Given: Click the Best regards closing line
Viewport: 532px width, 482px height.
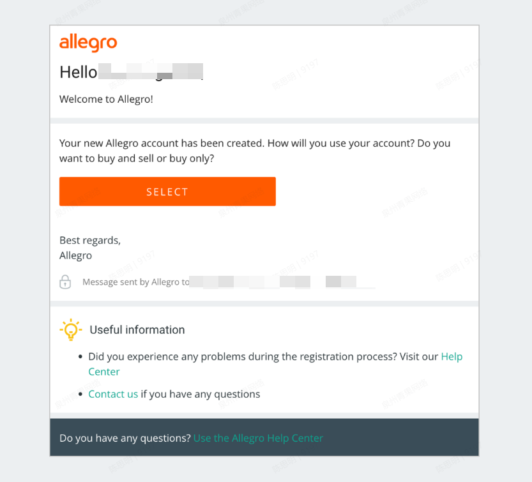Looking at the screenshot, I should [x=90, y=240].
